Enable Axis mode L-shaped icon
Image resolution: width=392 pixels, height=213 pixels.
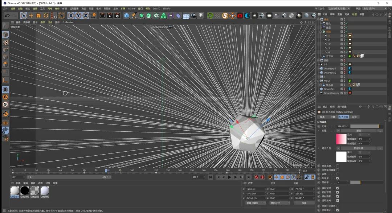click(5, 80)
